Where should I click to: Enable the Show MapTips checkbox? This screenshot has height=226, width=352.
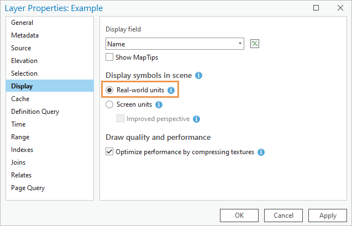[109, 57]
